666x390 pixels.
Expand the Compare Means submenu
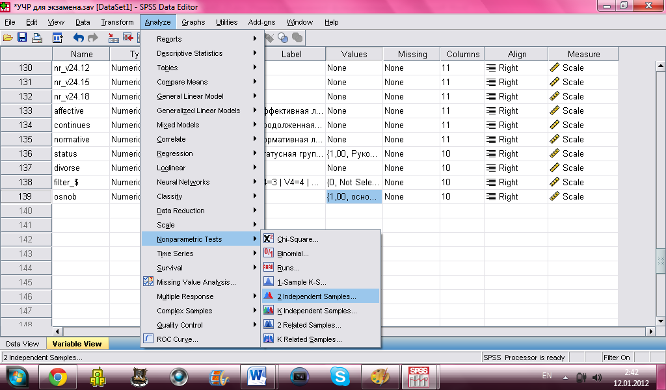point(202,82)
